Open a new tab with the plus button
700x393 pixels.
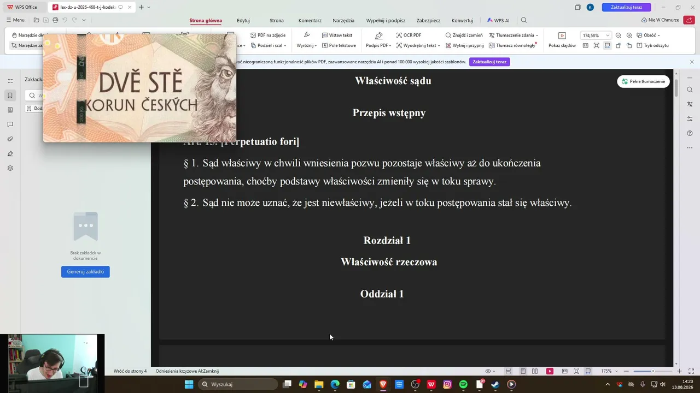[x=141, y=7]
